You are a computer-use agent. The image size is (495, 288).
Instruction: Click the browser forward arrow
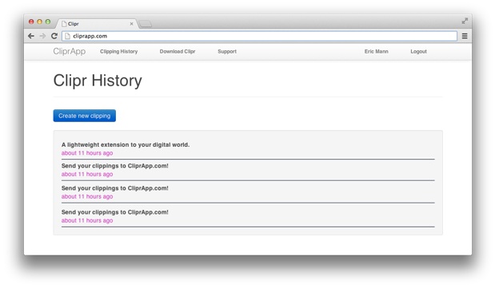[42, 36]
